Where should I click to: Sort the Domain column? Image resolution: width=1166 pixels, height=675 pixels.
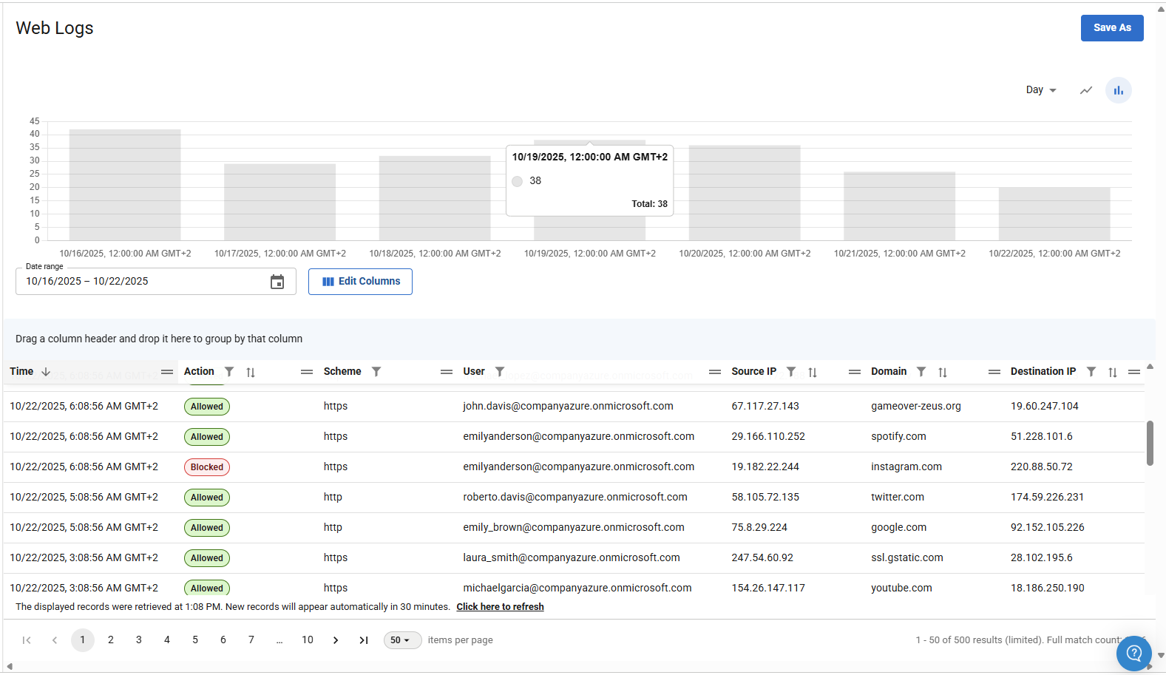(x=943, y=373)
